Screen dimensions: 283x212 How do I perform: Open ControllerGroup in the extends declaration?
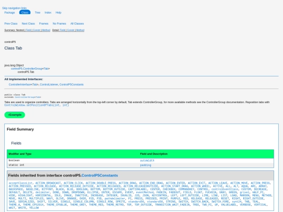25,97
